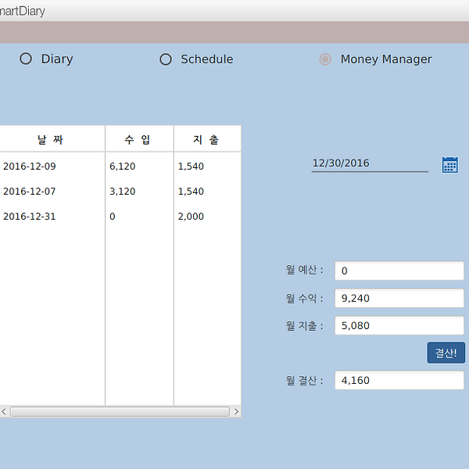The image size is (469, 469).
Task: Click the 6,120 income cell
Action: click(123, 166)
